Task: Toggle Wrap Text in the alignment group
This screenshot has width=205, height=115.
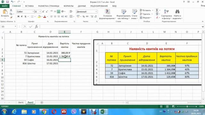Action: (x=71, y=11)
